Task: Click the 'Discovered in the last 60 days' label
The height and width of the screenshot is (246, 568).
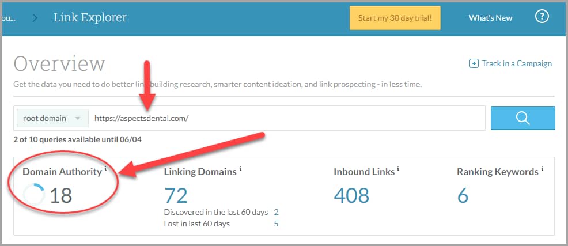Action: (x=216, y=213)
